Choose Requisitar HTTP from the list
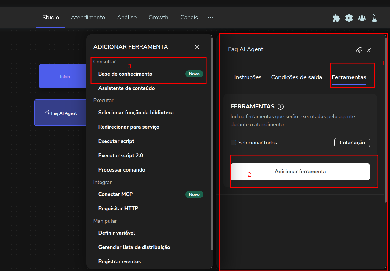 118,208
